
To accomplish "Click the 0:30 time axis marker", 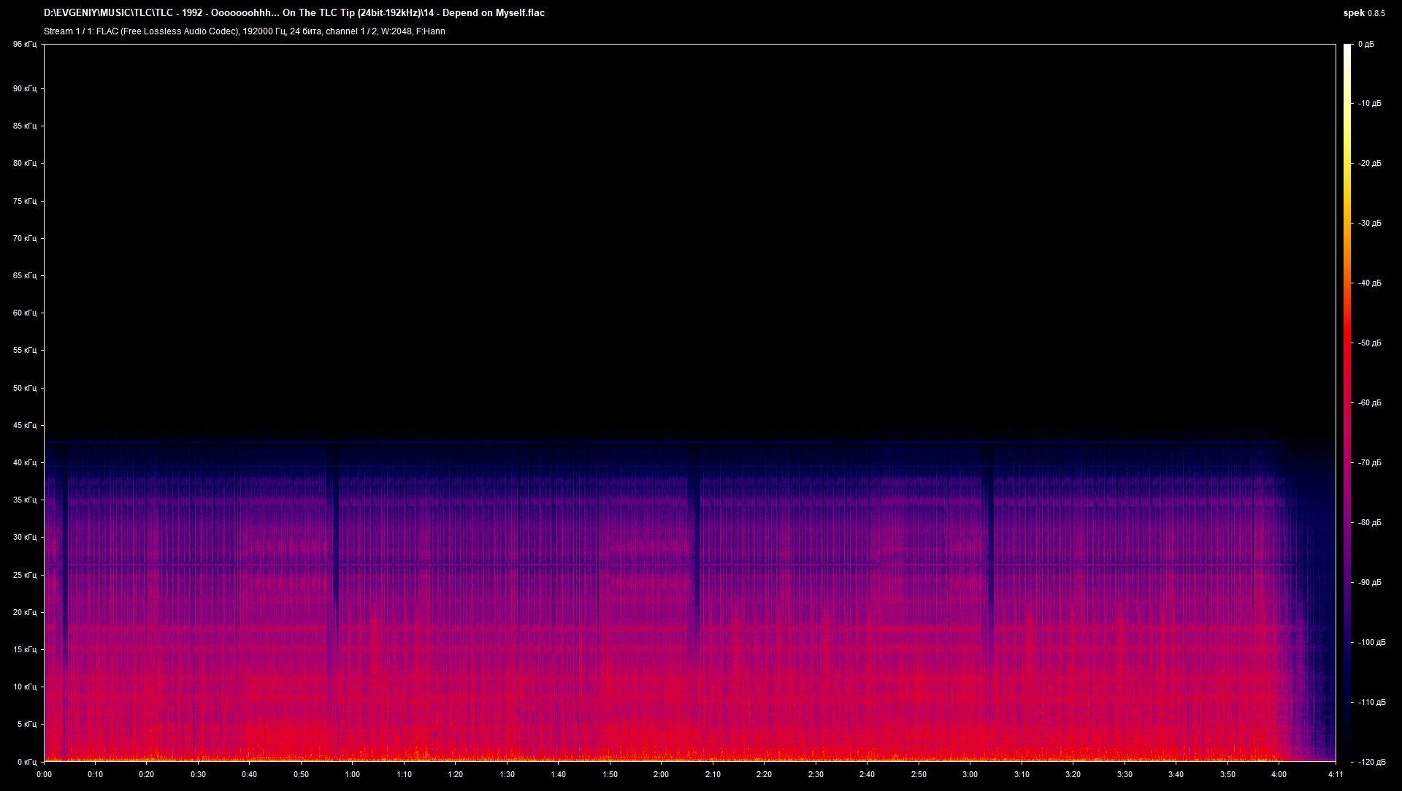I will tap(198, 774).
